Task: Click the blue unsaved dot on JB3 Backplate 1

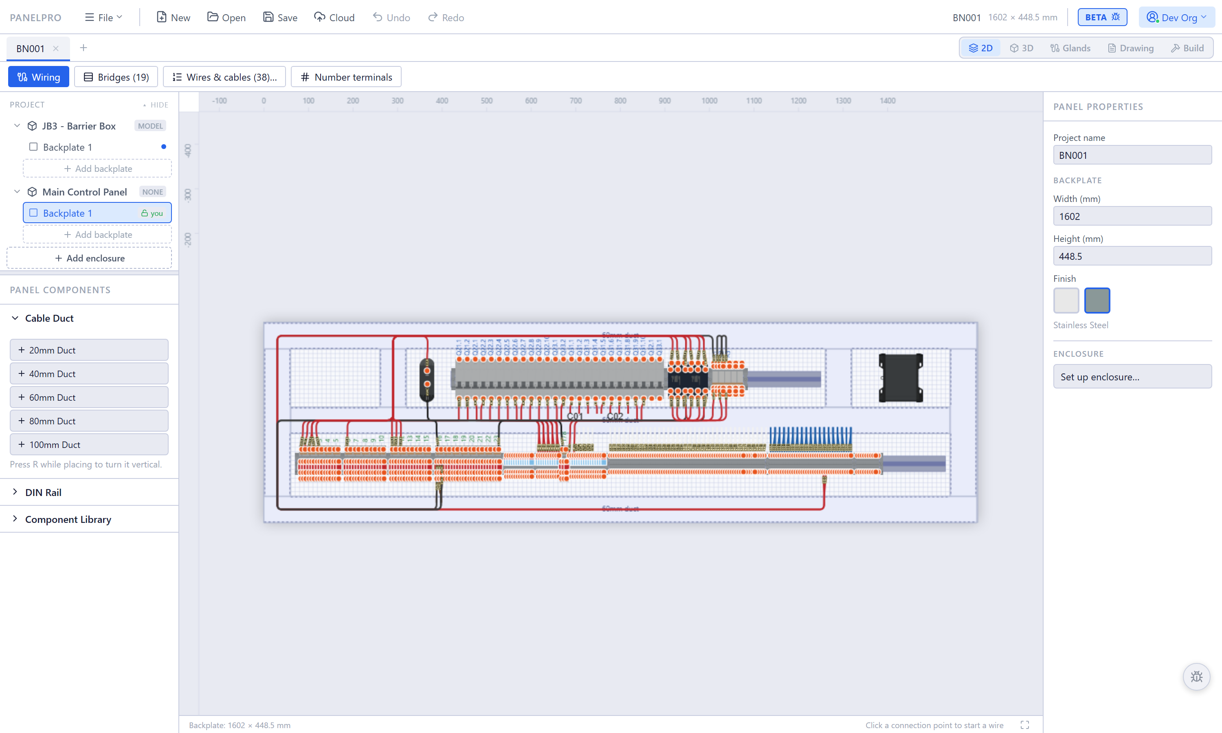Action: [x=163, y=147]
